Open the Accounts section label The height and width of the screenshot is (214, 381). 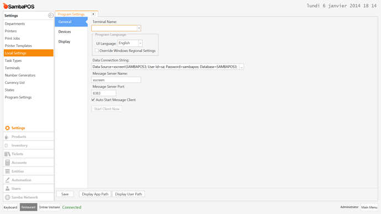tap(19, 163)
